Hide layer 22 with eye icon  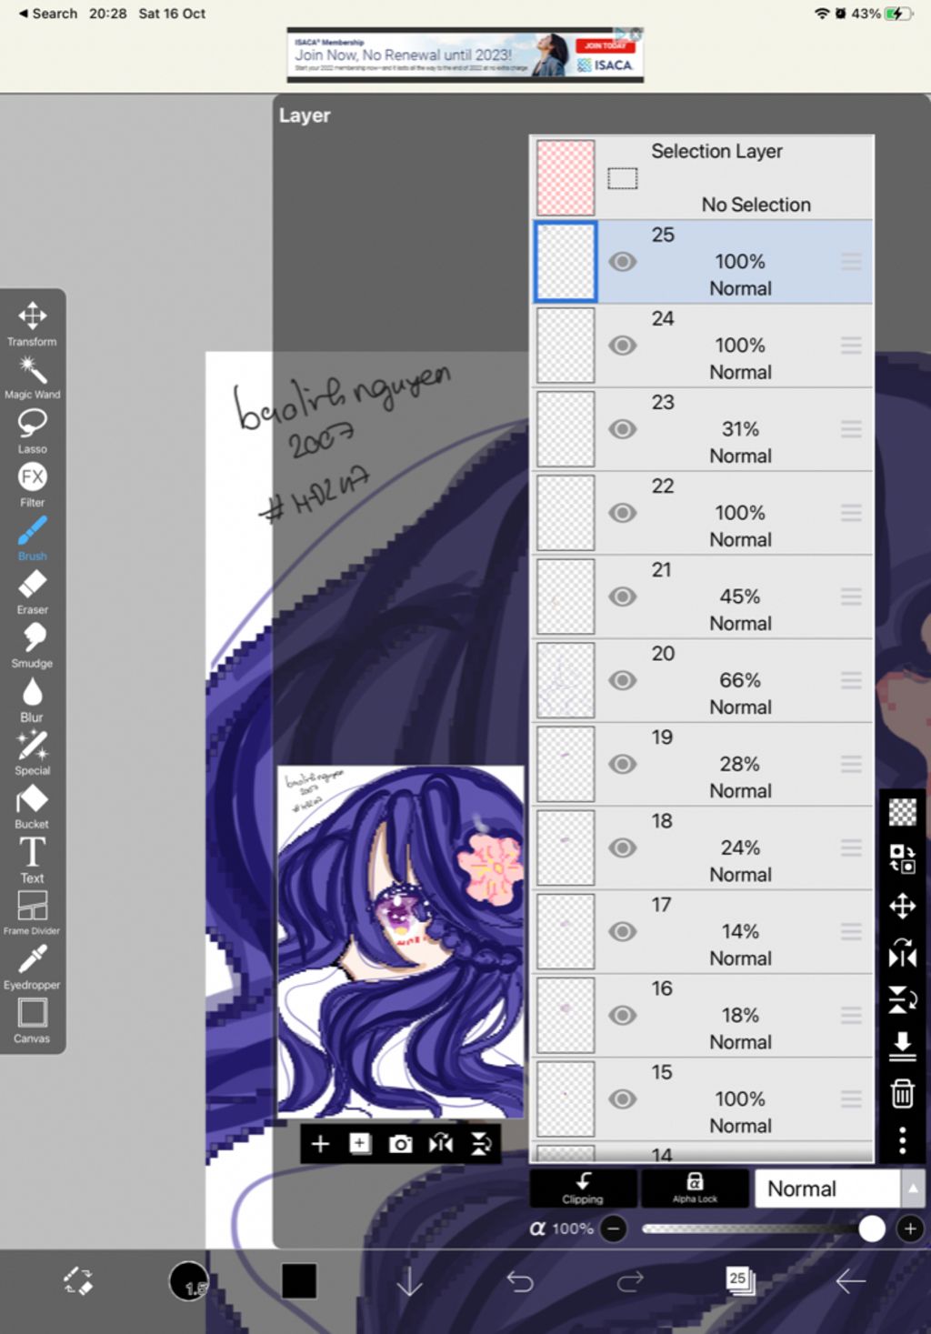pos(622,513)
